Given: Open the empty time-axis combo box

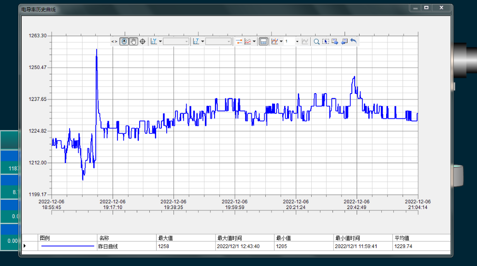Looking at the screenshot, I should tap(218, 42).
